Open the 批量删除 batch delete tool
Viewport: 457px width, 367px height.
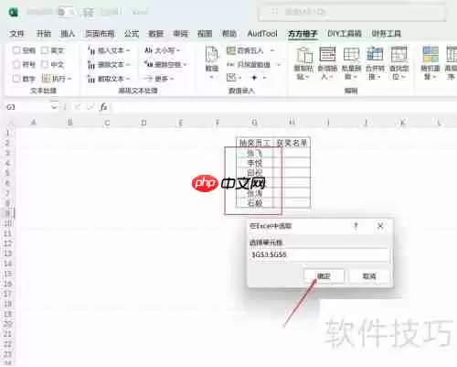(x=351, y=63)
